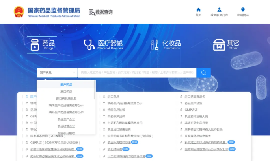This screenshot has width=270, height=161.
Task: Click the magnifier search button
Action: tap(203, 73)
